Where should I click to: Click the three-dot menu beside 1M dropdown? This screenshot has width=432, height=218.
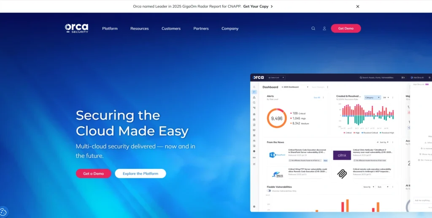click(393, 97)
